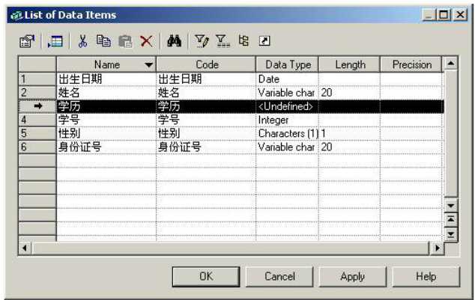Click the Name cell 性别
The image size is (475, 300).
[x=106, y=133]
